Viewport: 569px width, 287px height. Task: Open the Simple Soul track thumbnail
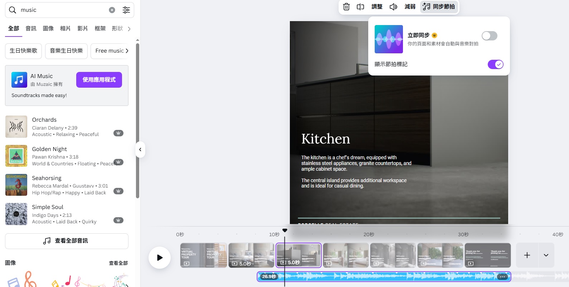[x=16, y=214]
